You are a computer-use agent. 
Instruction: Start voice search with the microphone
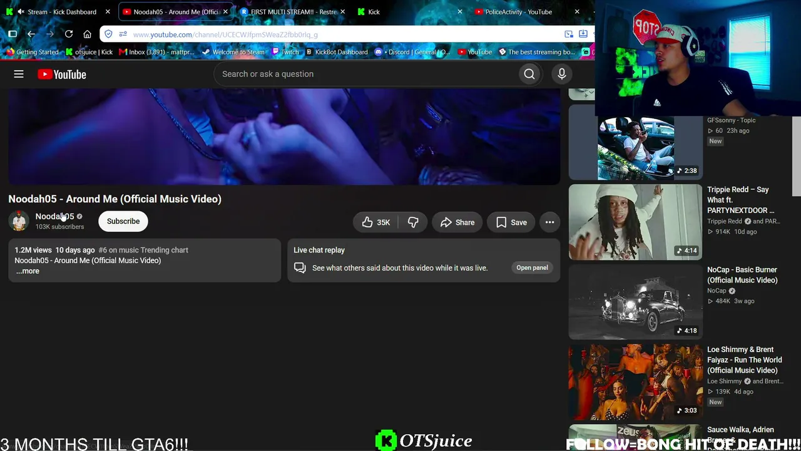tap(562, 74)
